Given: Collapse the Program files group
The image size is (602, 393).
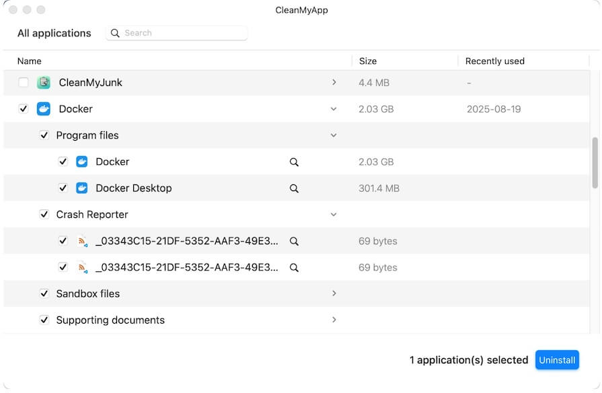Looking at the screenshot, I should click(334, 135).
